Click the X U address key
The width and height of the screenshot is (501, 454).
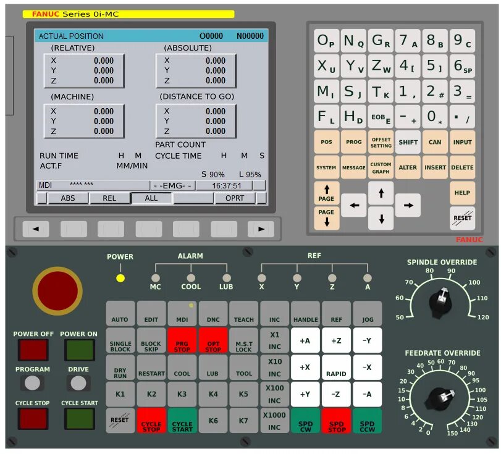326,66
